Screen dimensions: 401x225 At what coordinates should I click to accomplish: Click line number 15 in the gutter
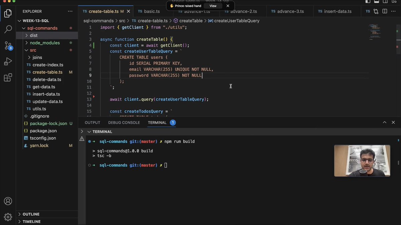[x=89, y=111]
